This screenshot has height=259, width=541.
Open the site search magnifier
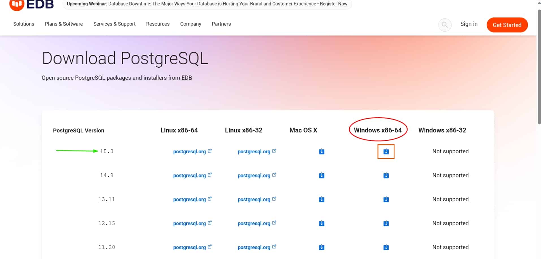click(x=445, y=25)
